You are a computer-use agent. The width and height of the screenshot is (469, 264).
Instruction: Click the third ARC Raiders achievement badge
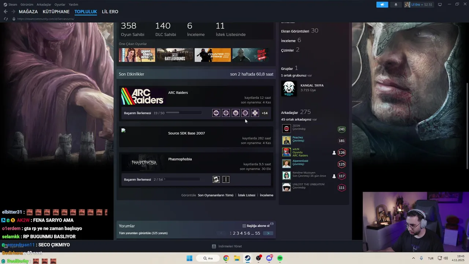[236, 113]
